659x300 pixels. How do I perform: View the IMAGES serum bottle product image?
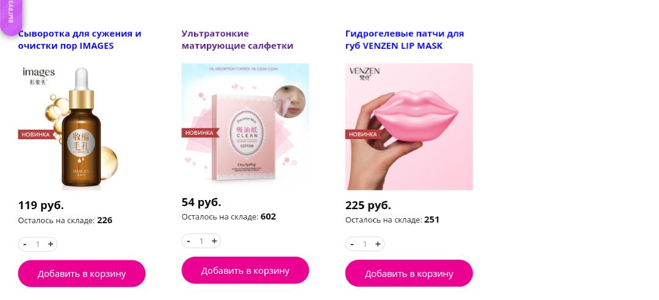[x=70, y=126]
